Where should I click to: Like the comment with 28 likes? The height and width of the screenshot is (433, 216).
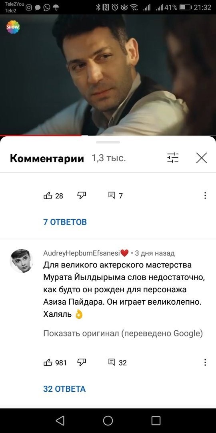tap(48, 196)
